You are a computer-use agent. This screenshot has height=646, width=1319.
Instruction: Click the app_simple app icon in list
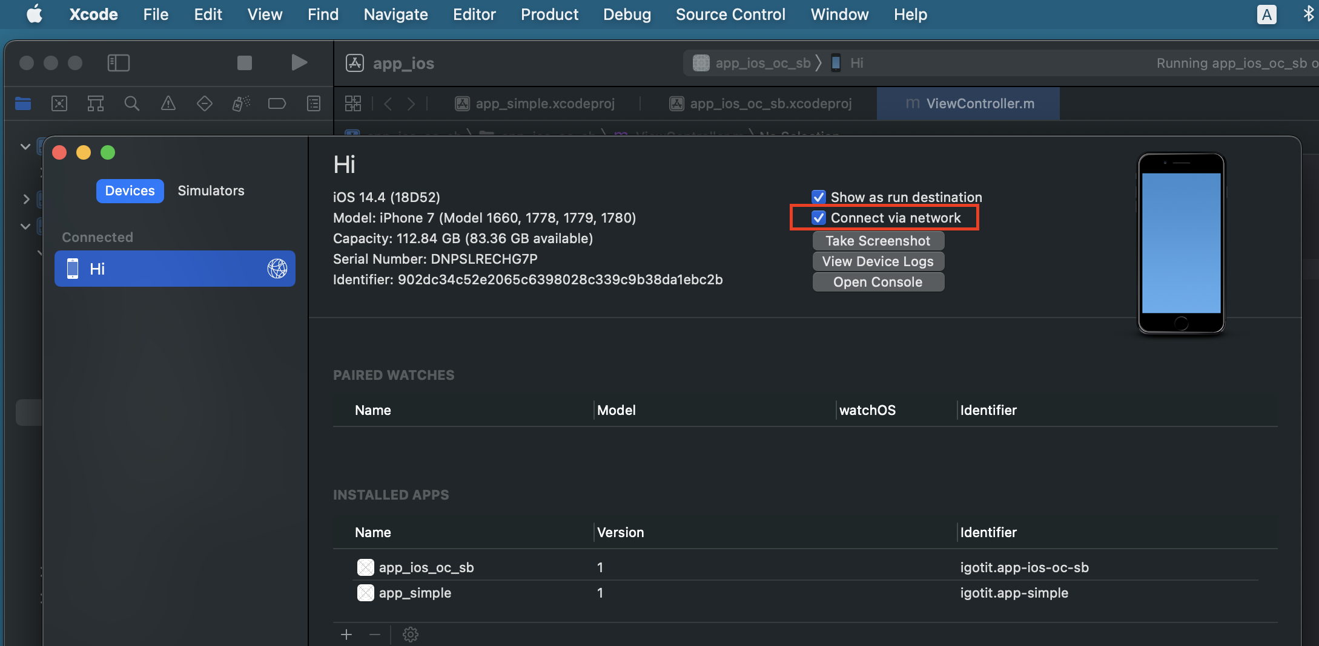(366, 593)
